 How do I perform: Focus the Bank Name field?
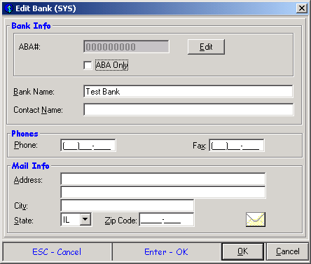(x=188, y=92)
